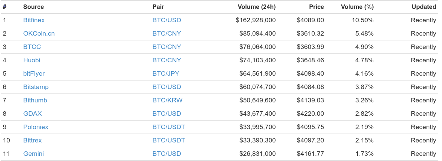
Task: Sort by the Source column header
Action: [x=33, y=7]
